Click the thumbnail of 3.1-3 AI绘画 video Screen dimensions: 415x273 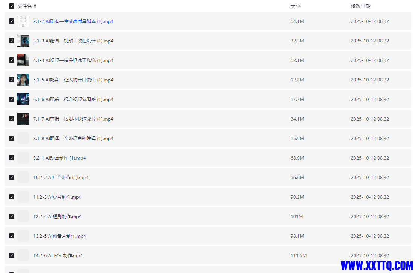pyautogui.click(x=23, y=41)
